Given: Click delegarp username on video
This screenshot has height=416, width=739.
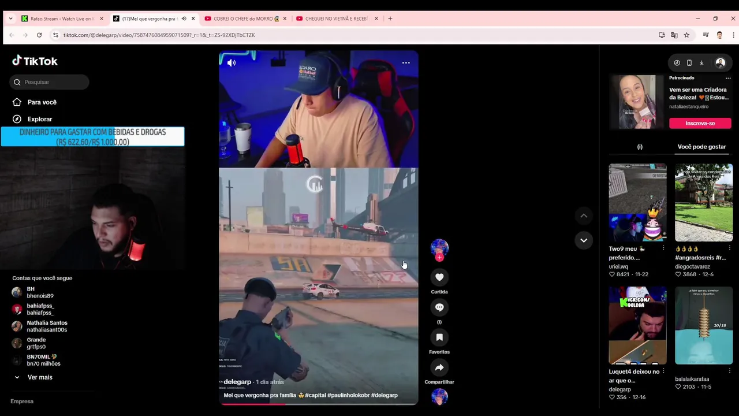Looking at the screenshot, I should click(x=237, y=382).
